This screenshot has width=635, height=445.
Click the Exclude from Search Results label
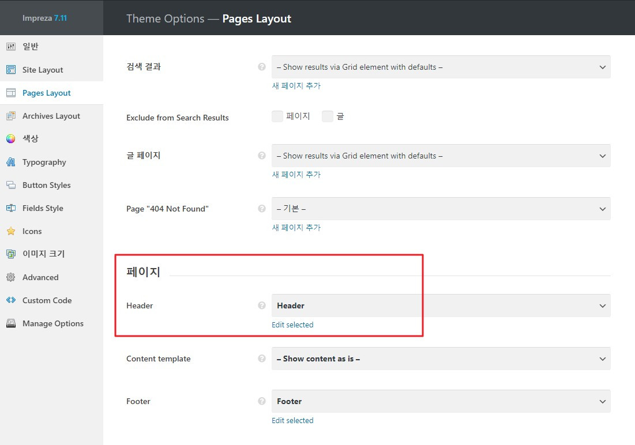[178, 118]
